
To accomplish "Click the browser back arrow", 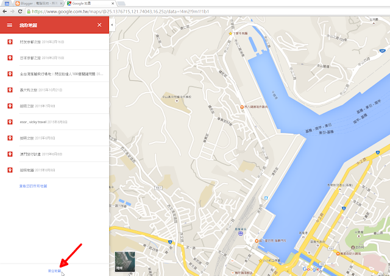I will point(4,12).
